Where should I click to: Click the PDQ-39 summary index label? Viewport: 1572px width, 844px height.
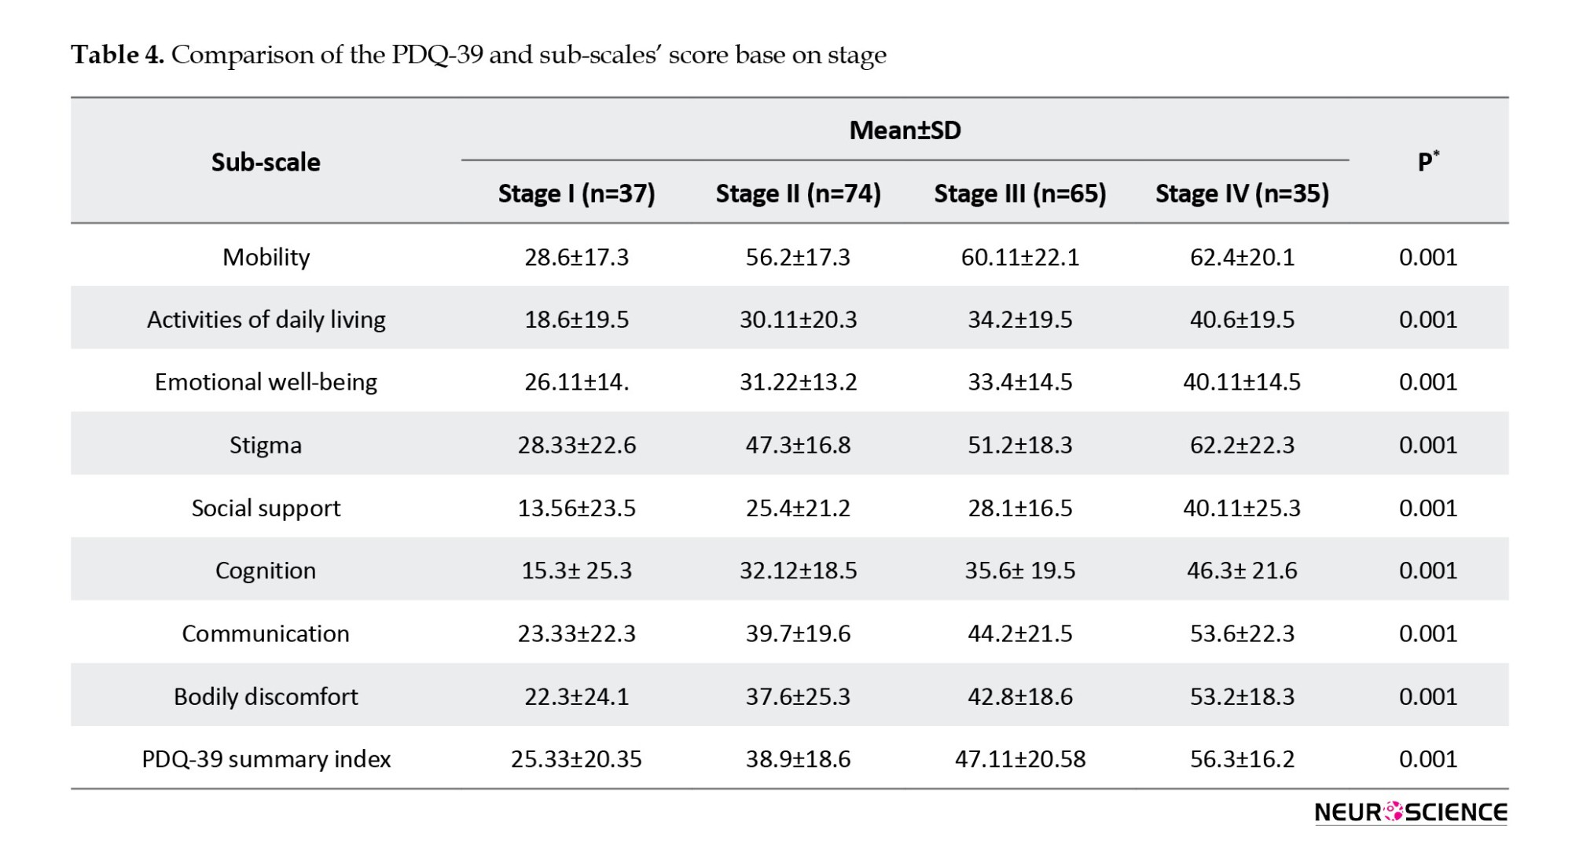pyautogui.click(x=266, y=759)
